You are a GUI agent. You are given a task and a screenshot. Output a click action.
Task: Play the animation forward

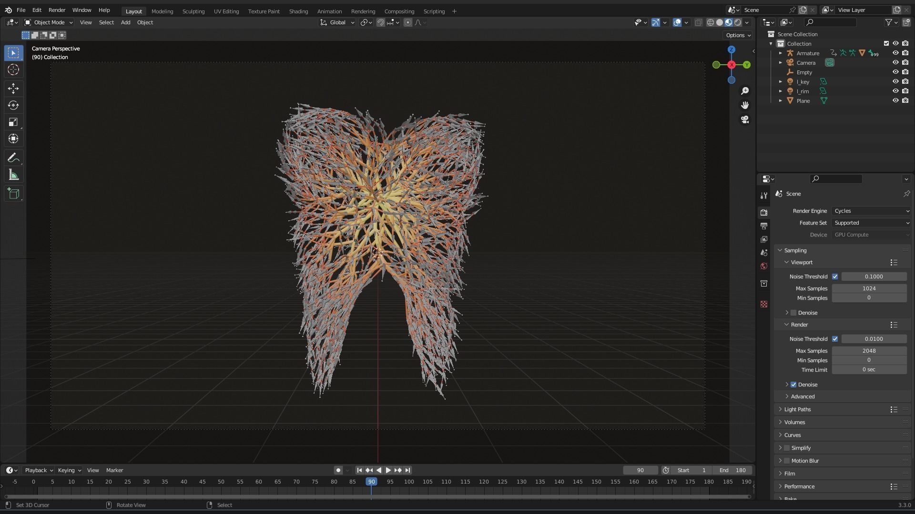(x=388, y=470)
